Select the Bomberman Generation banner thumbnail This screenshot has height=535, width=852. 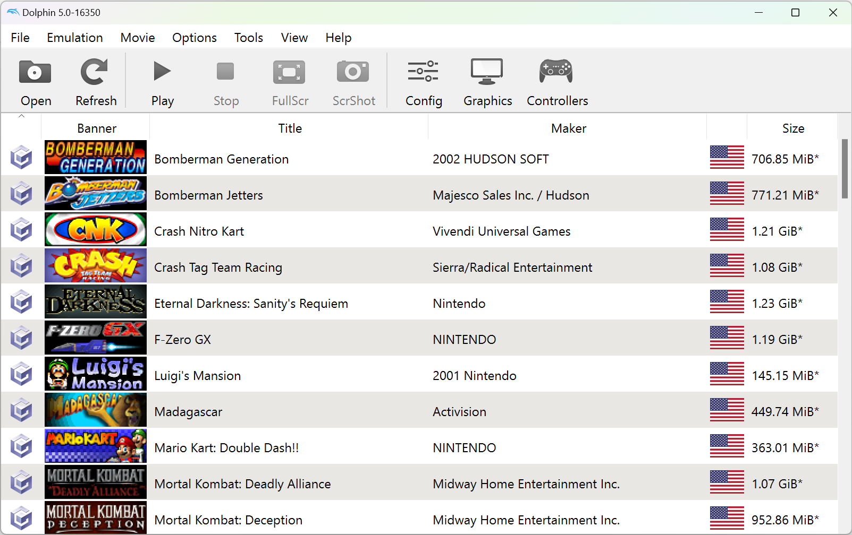click(x=96, y=157)
